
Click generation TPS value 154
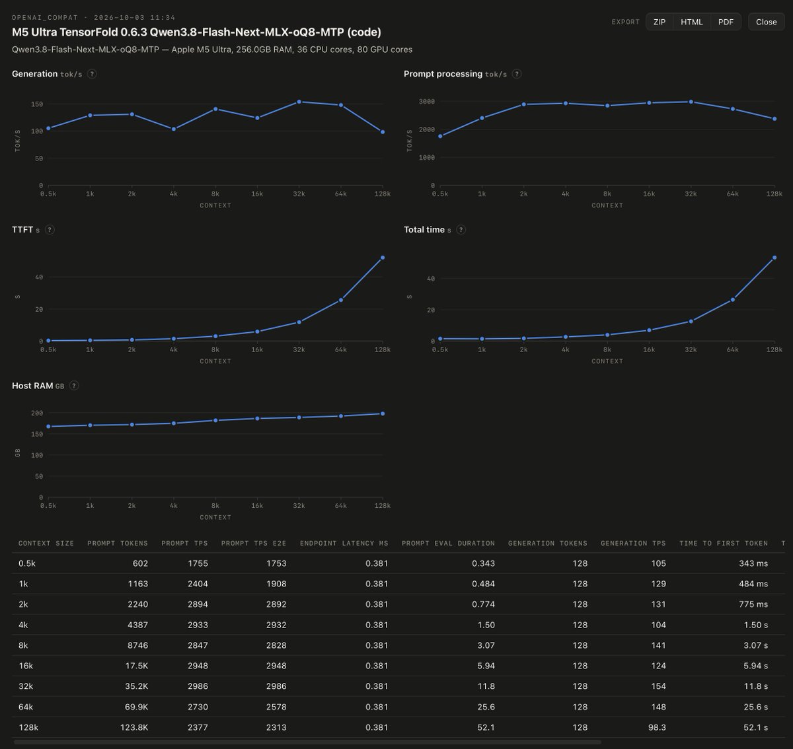pos(658,686)
